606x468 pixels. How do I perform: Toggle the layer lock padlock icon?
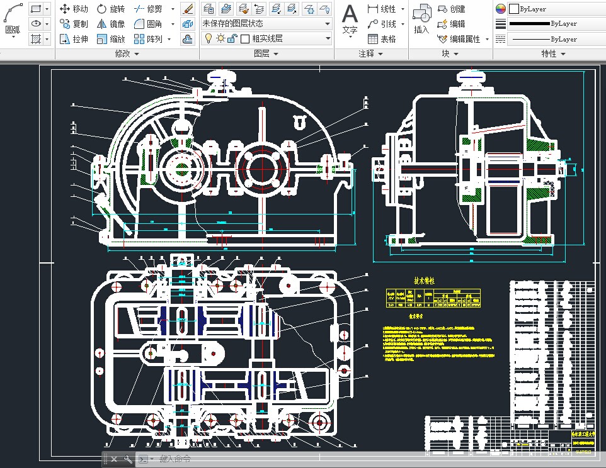point(231,38)
